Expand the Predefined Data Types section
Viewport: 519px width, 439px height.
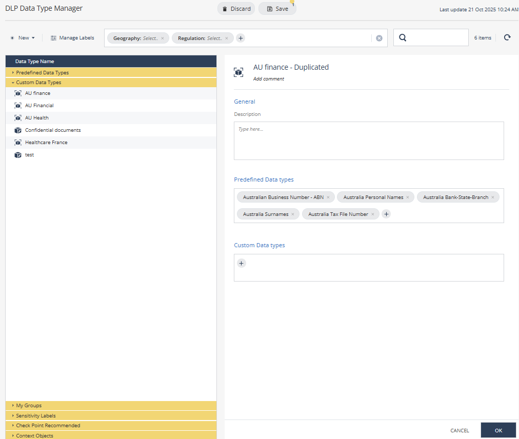coord(42,73)
